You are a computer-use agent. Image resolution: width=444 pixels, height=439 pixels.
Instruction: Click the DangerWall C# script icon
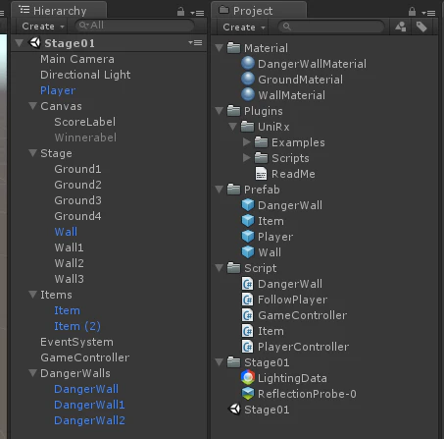248,284
